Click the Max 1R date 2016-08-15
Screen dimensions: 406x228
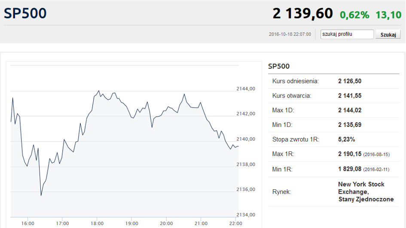pyautogui.click(x=376, y=154)
